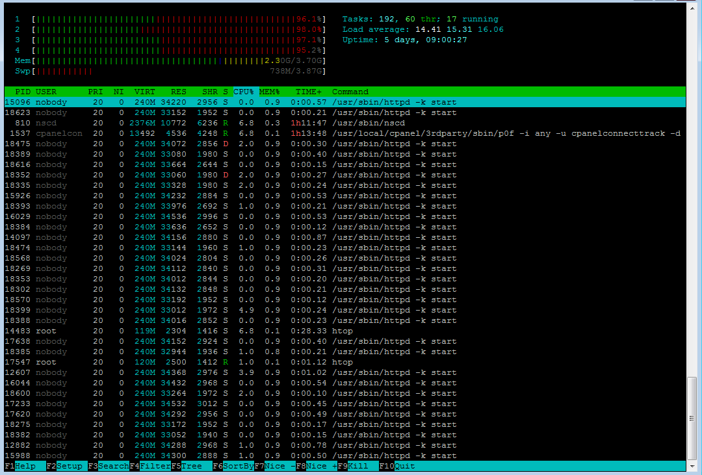702x475 pixels.
Task: Sort by the SHR column header
Action: (x=209, y=92)
